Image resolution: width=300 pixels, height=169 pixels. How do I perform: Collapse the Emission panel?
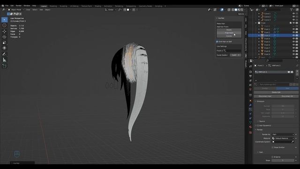[256, 101]
